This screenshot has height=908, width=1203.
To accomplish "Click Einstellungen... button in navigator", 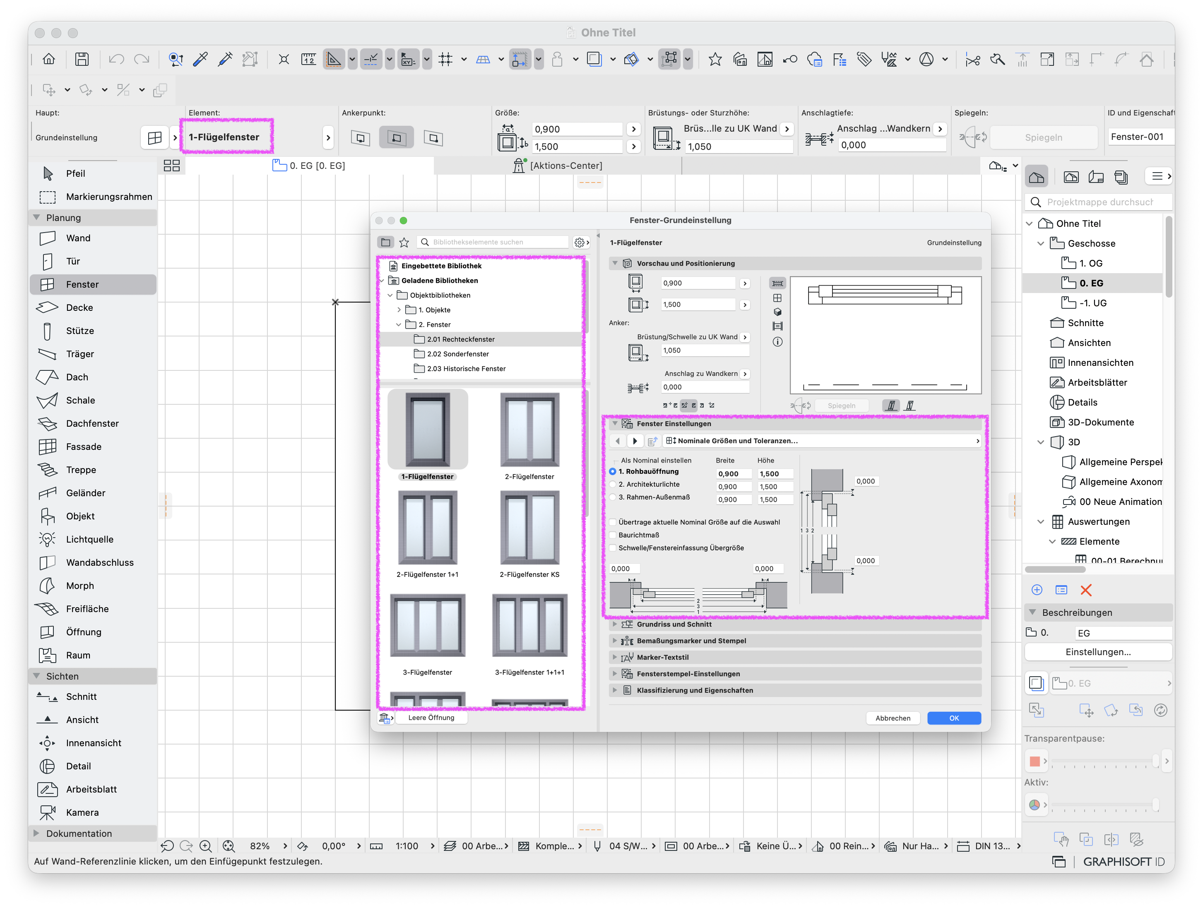I will [x=1097, y=653].
